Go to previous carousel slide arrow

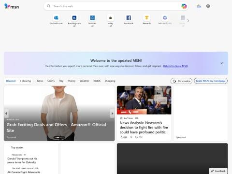click(x=6, y=114)
